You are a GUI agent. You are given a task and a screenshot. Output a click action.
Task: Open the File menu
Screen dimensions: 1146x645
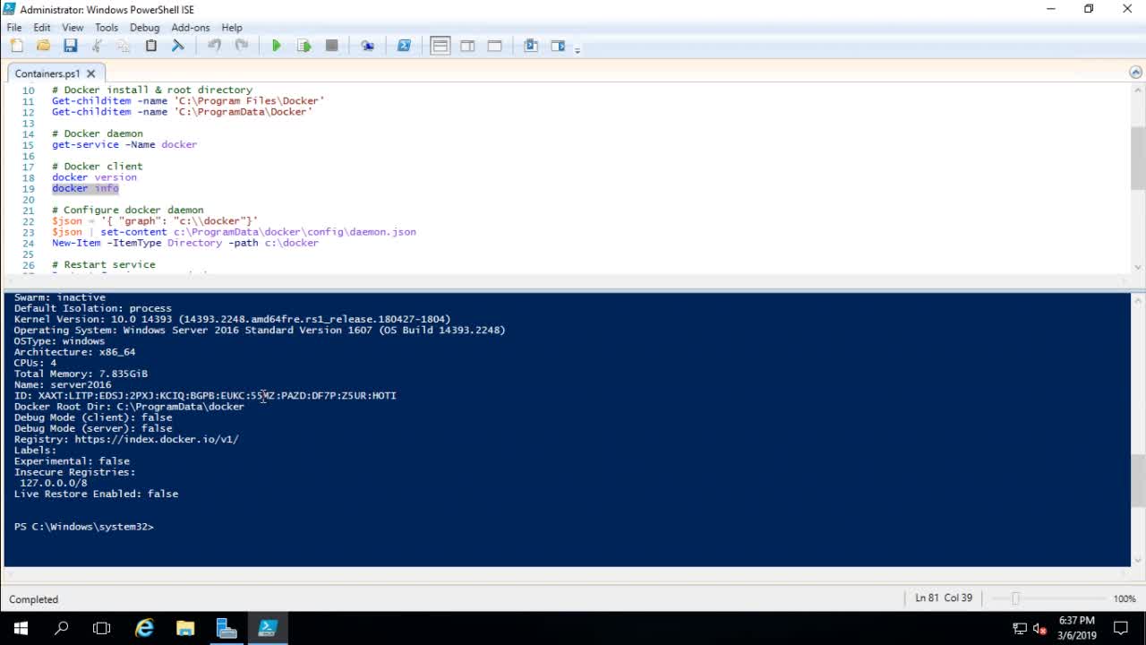14,28
